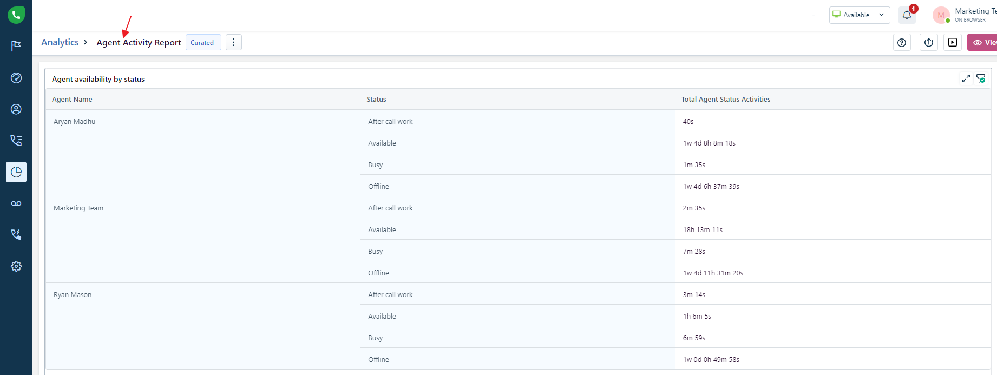The width and height of the screenshot is (997, 375).
Task: Select the Aryan Madhu agent cell
Action: (203, 153)
